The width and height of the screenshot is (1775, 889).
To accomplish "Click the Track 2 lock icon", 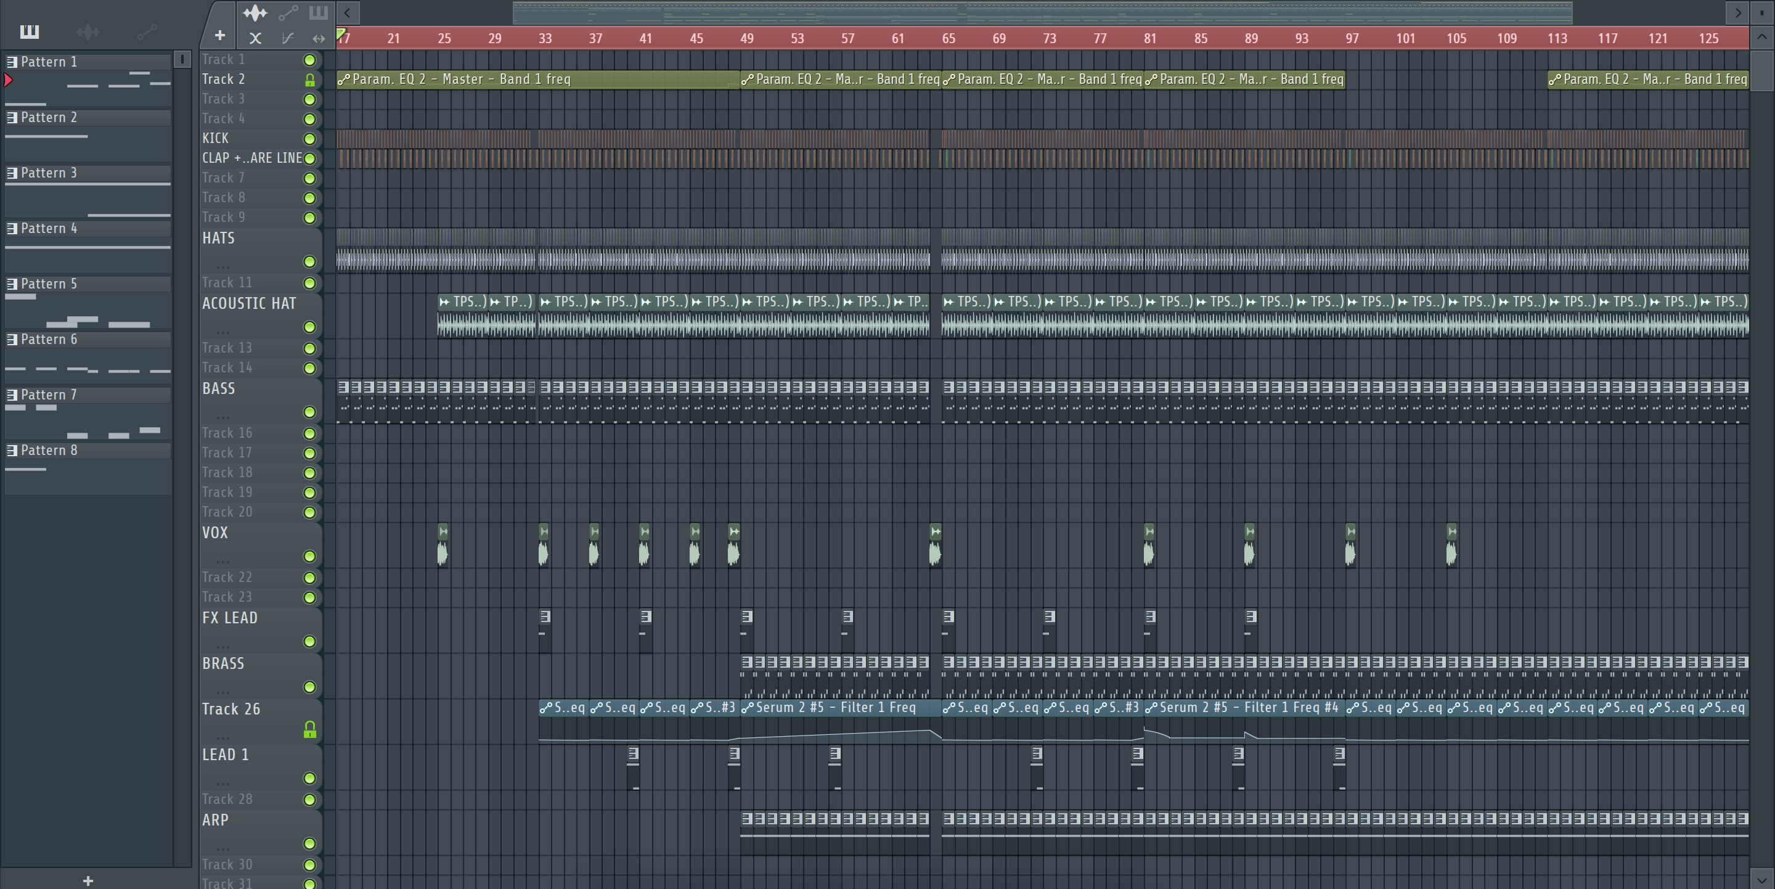I will [x=310, y=80].
